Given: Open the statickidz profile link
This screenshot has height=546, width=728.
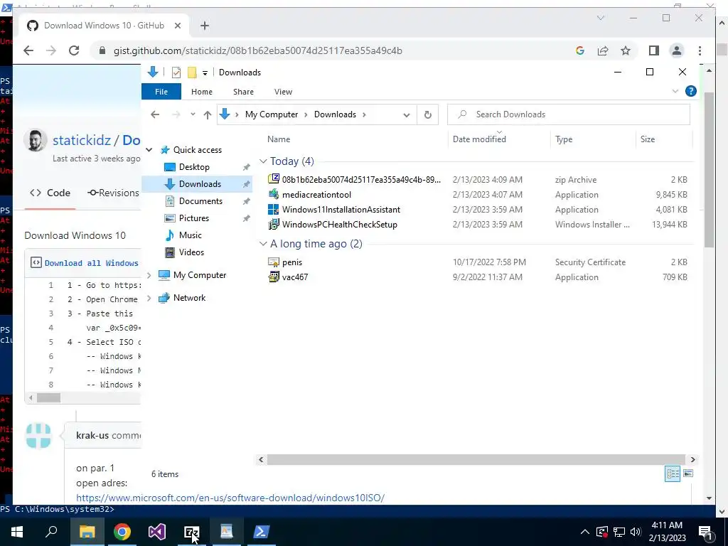Looking at the screenshot, I should (x=82, y=140).
